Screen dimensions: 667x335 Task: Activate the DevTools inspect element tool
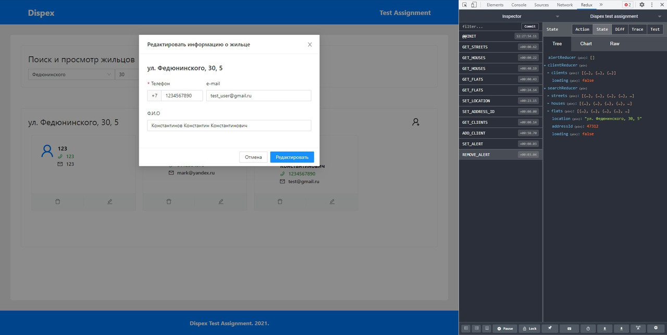465,5
